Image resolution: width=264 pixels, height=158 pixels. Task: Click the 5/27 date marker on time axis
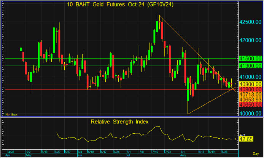(x=68, y=152)
